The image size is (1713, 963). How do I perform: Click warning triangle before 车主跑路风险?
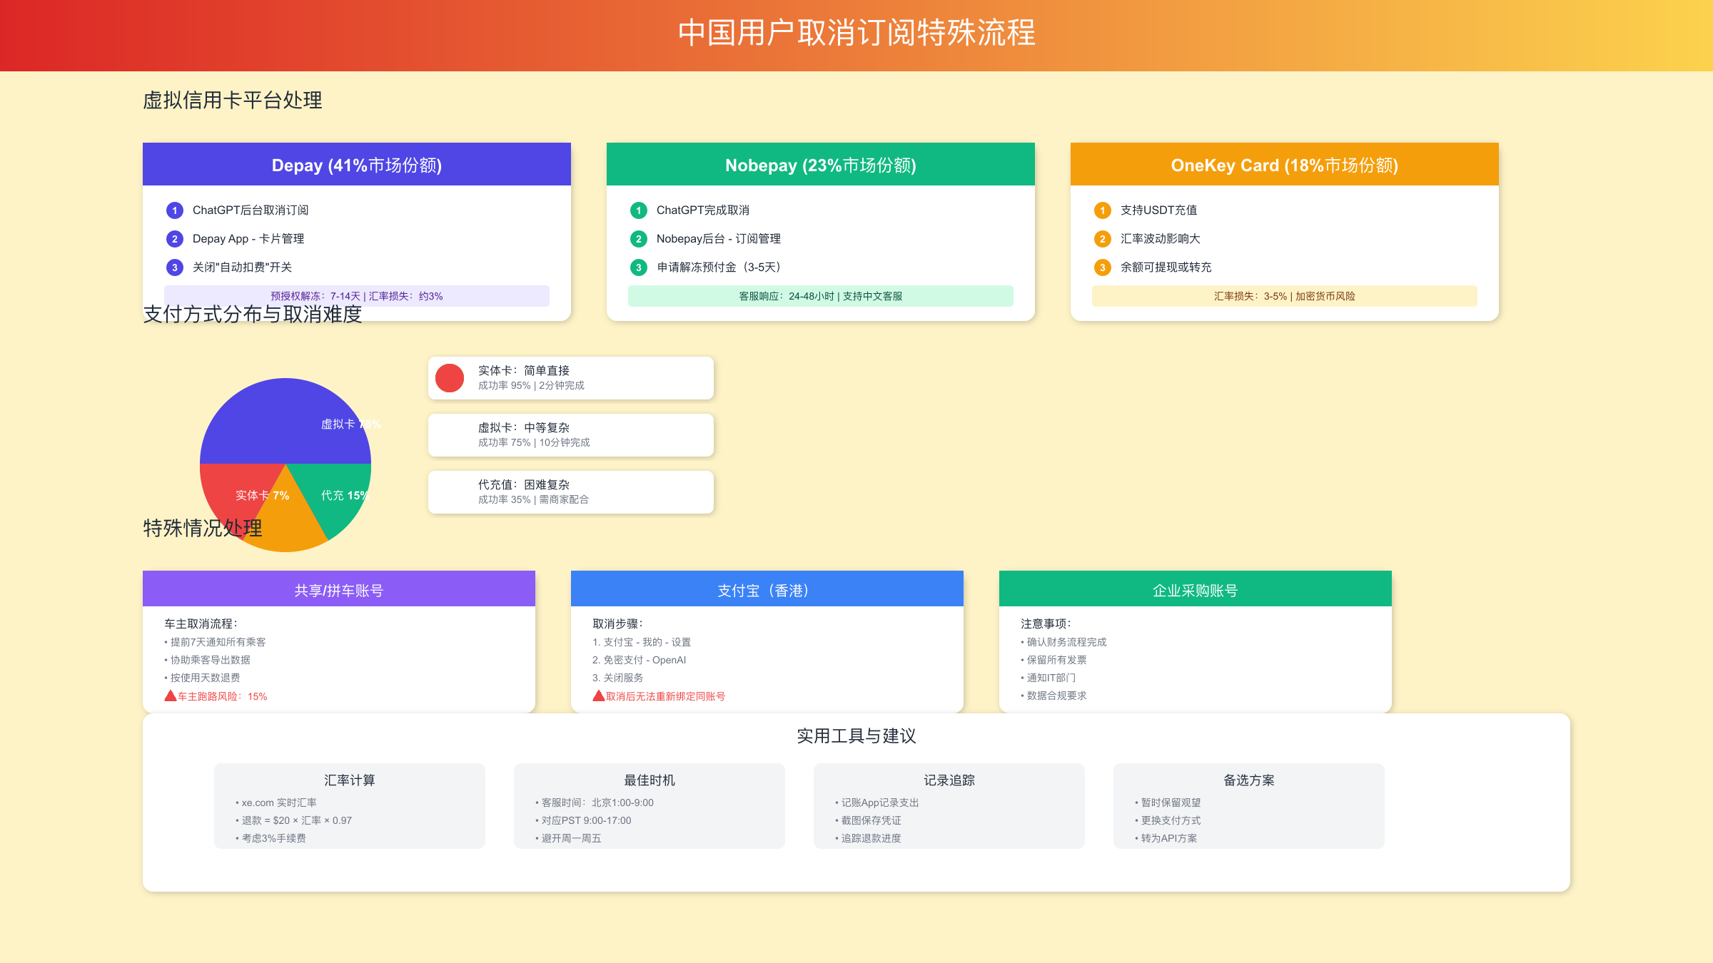171,695
